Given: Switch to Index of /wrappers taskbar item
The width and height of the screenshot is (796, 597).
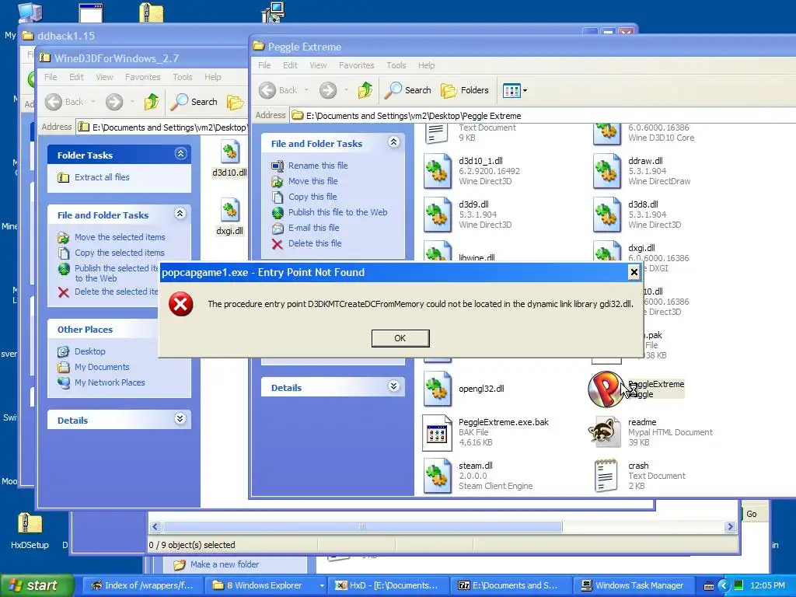Looking at the screenshot, I should point(143,585).
